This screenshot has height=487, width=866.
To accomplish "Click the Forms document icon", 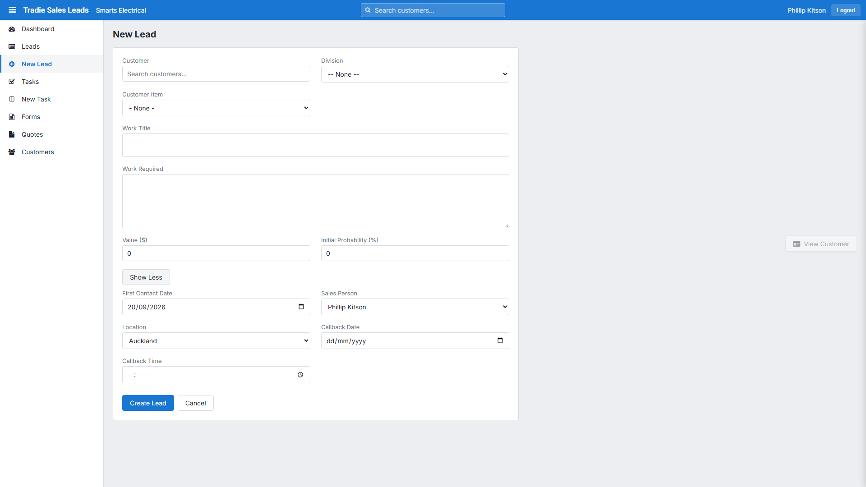I will [12, 117].
